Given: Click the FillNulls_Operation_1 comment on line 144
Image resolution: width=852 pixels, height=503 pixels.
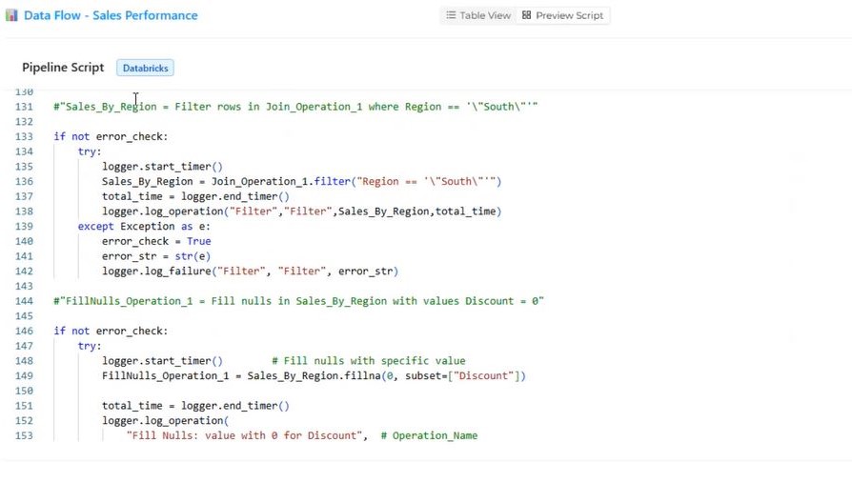Looking at the screenshot, I should coord(298,301).
